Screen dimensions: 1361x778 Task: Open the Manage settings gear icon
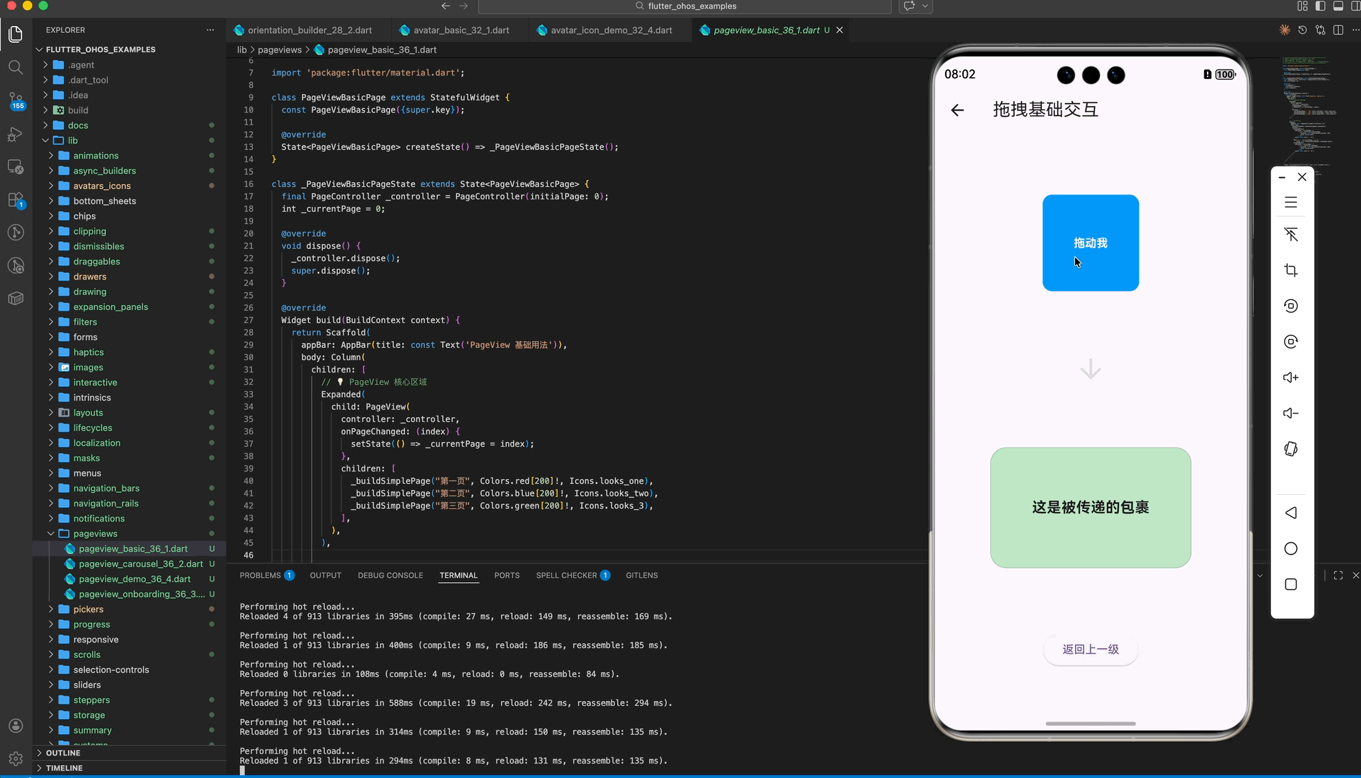pos(15,759)
